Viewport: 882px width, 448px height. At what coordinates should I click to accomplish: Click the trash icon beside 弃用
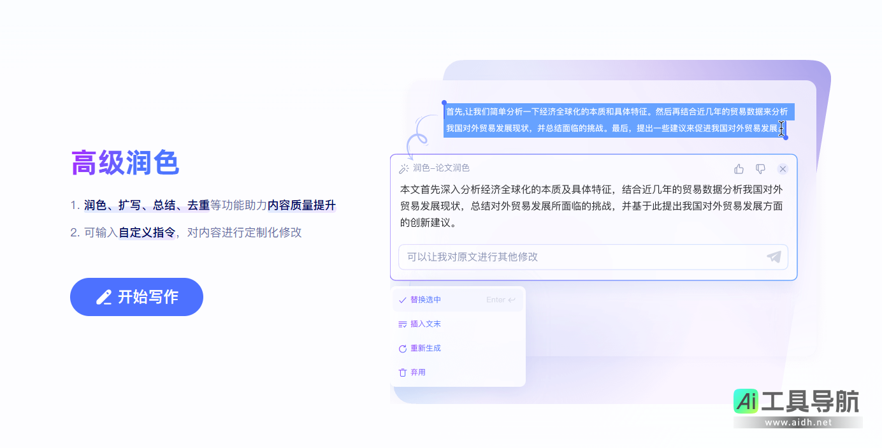tap(402, 372)
